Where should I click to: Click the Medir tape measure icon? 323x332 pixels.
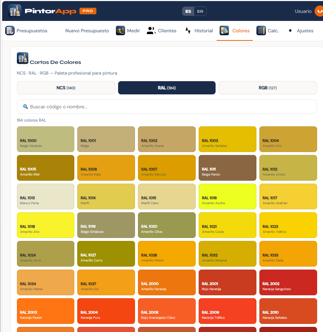[120, 30]
